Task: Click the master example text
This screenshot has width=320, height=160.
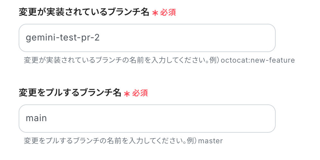Action: pos(210,141)
